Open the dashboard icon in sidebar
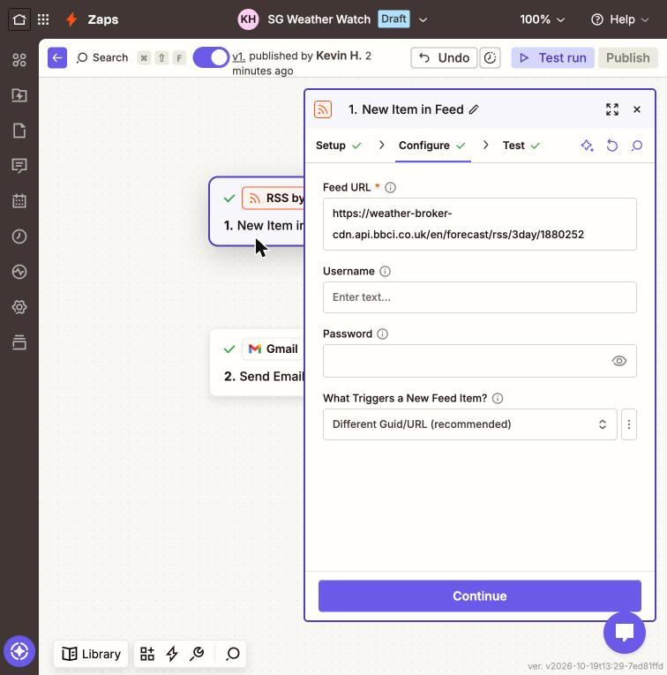 click(19, 60)
